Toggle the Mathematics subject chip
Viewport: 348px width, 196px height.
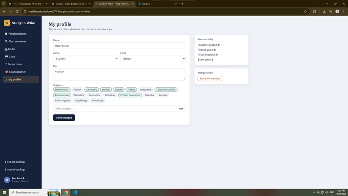[62, 90]
